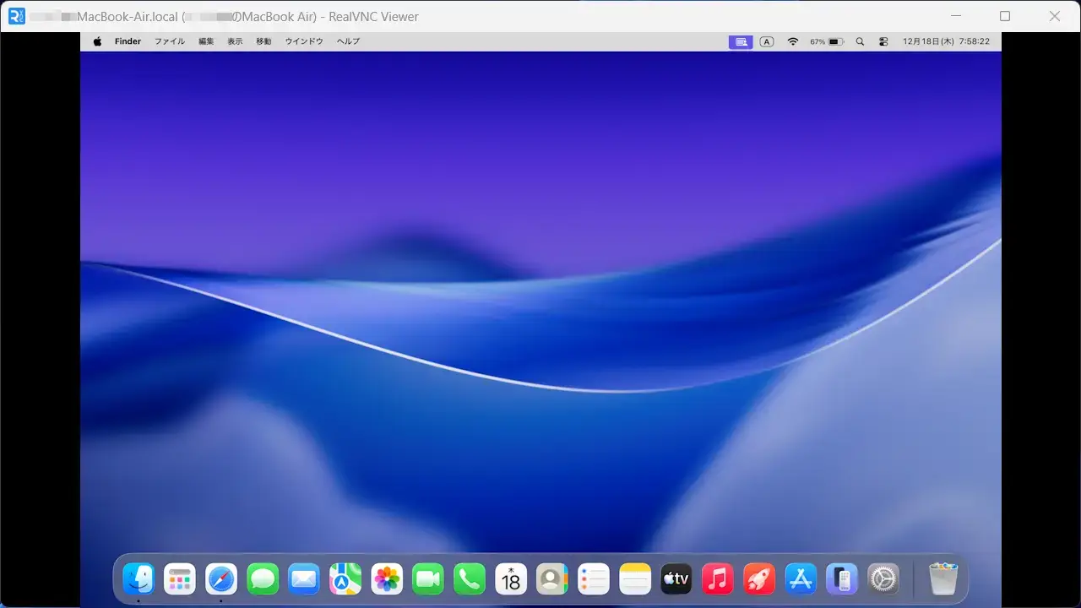Image resolution: width=1081 pixels, height=608 pixels.
Task: Expand the Wi-Fi status menu
Action: click(x=792, y=41)
